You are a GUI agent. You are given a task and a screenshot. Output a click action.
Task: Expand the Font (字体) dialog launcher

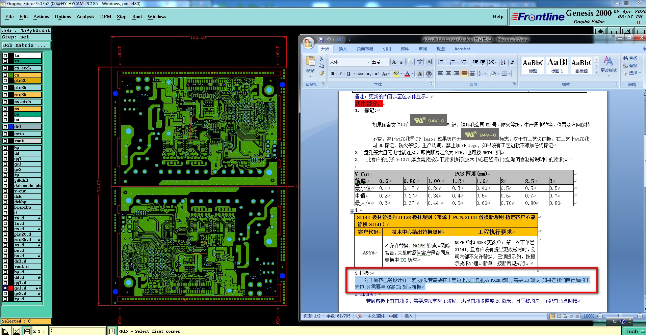coord(431,84)
